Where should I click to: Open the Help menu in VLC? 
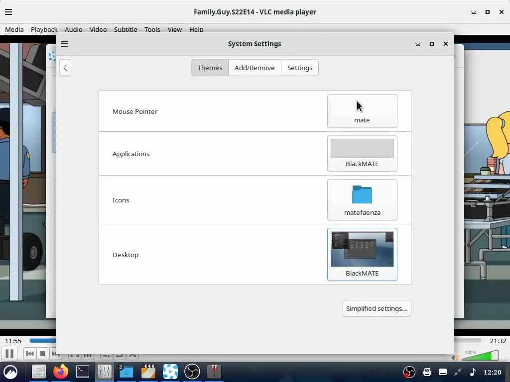click(196, 29)
